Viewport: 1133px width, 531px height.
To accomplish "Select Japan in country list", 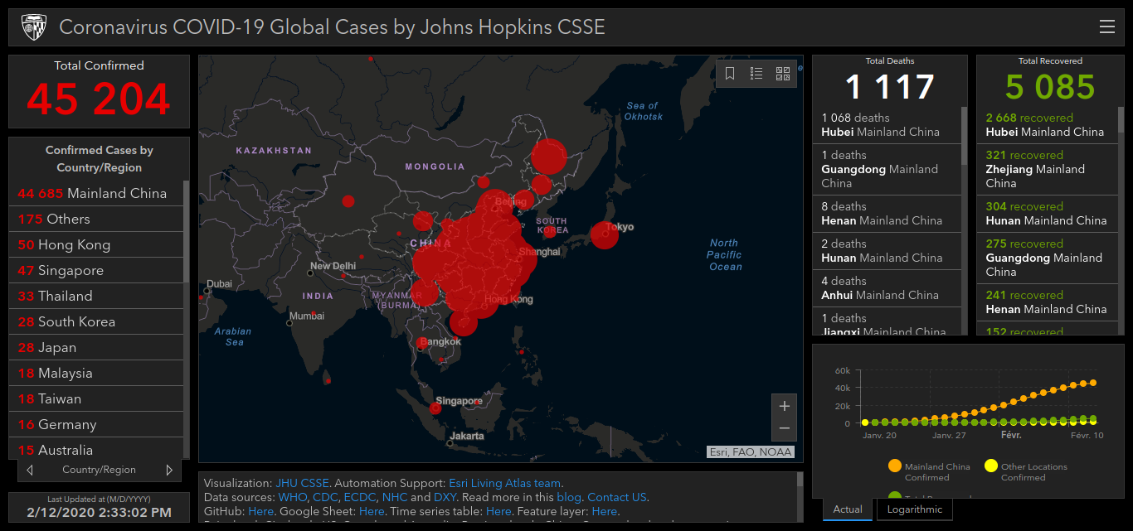I will [96, 347].
